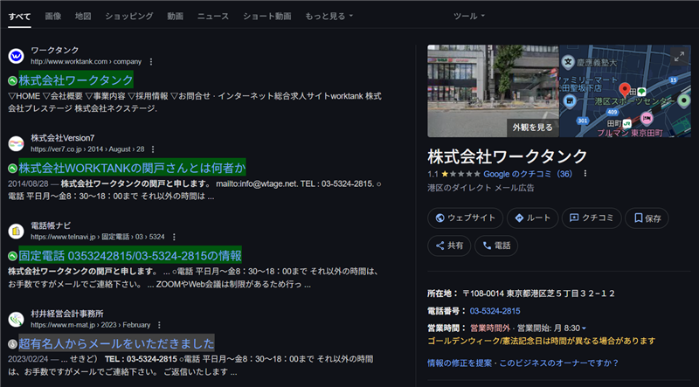The image size is (699, 387).
Task: Click green badge beside WORKTANKの関戸さん title
Action: [x=12, y=168]
